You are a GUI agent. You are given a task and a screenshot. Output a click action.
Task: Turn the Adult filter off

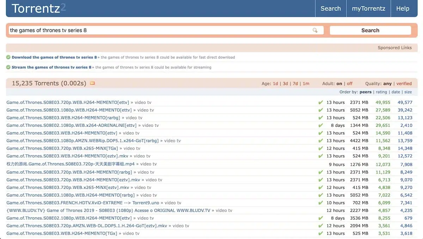point(350,84)
